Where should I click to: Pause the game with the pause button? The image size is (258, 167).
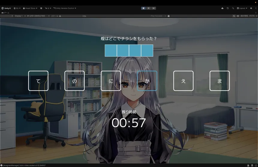(x=148, y=8)
